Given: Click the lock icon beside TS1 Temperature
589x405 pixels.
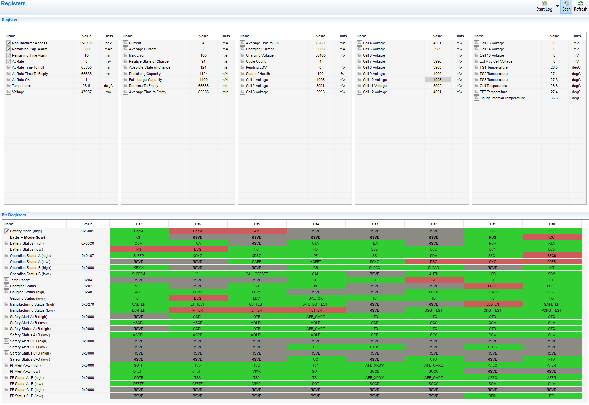Looking at the screenshot, I should [x=476, y=67].
